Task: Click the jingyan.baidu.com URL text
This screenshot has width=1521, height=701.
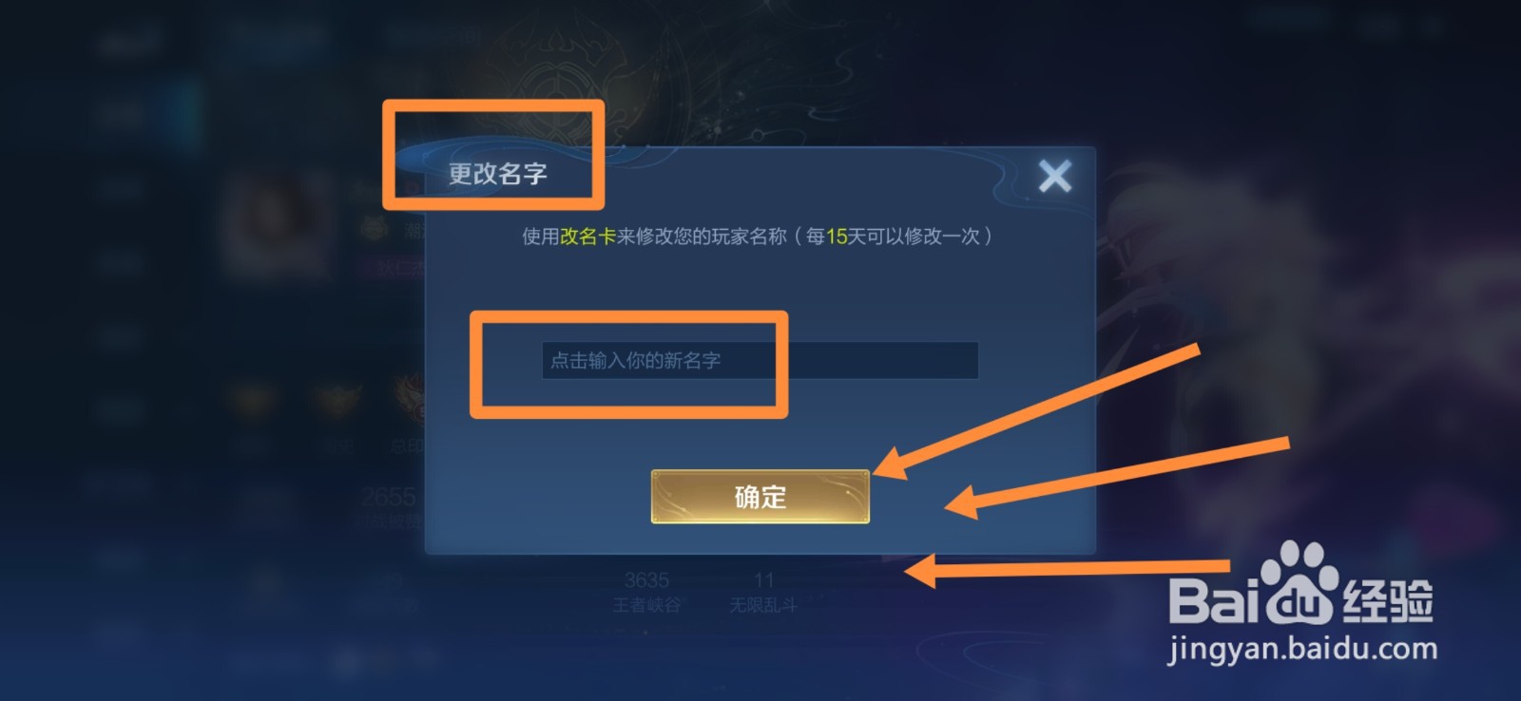Action: click(x=1302, y=650)
